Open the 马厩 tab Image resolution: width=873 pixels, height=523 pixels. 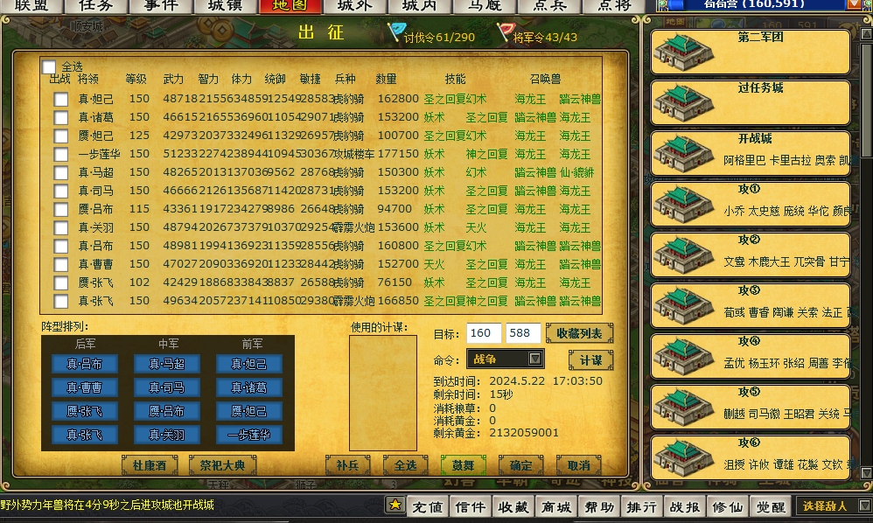pyautogui.click(x=483, y=6)
